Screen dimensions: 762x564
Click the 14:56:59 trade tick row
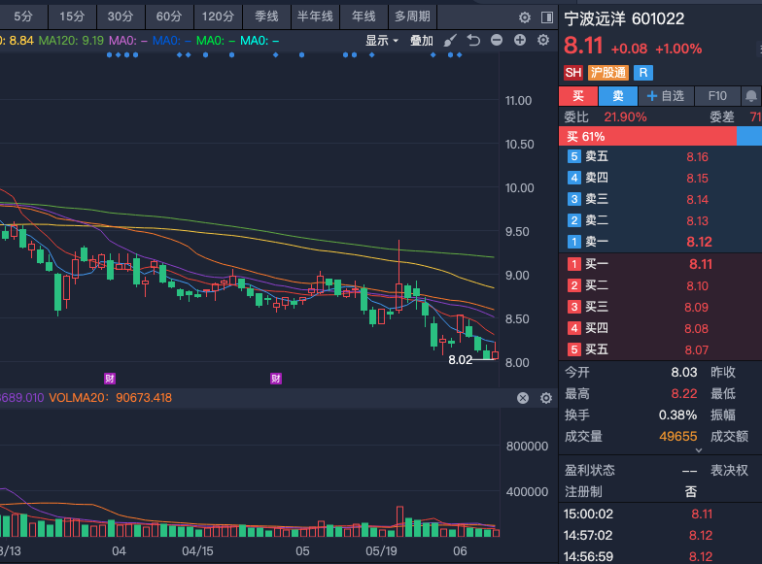tap(661, 555)
